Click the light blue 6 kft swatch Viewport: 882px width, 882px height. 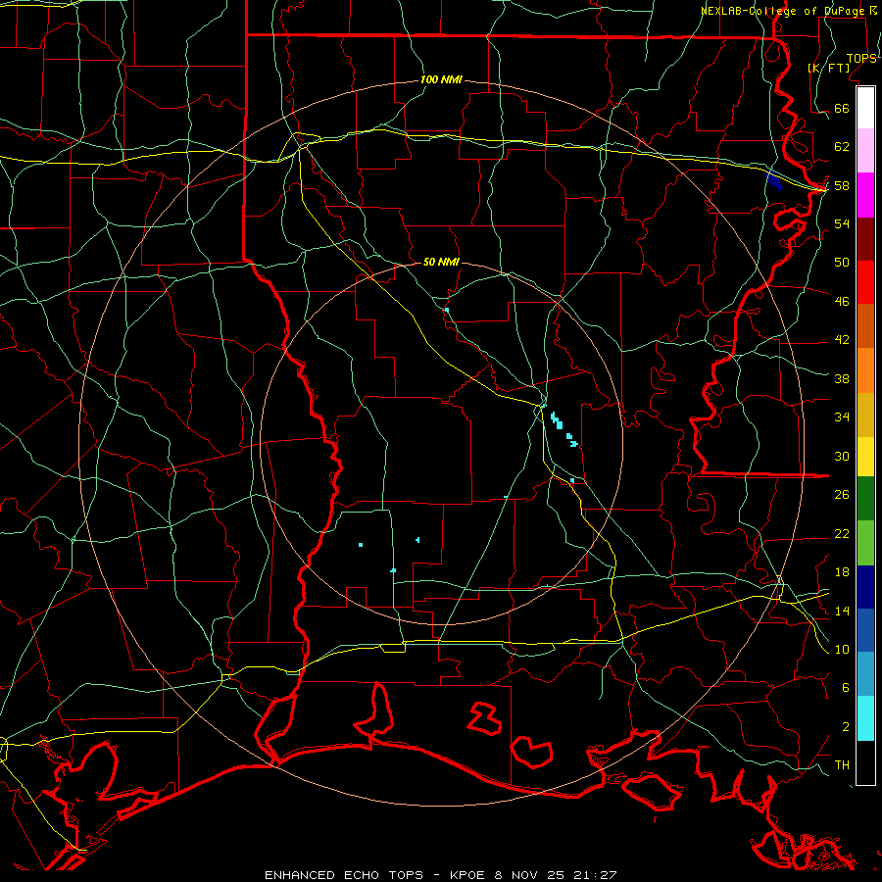[865, 674]
